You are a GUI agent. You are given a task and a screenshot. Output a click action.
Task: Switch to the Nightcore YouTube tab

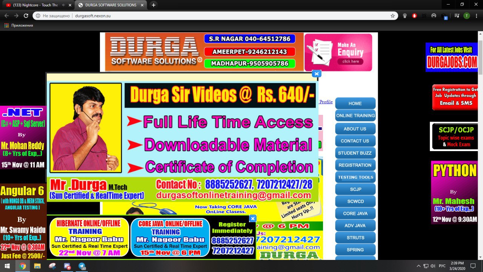pos(36,5)
